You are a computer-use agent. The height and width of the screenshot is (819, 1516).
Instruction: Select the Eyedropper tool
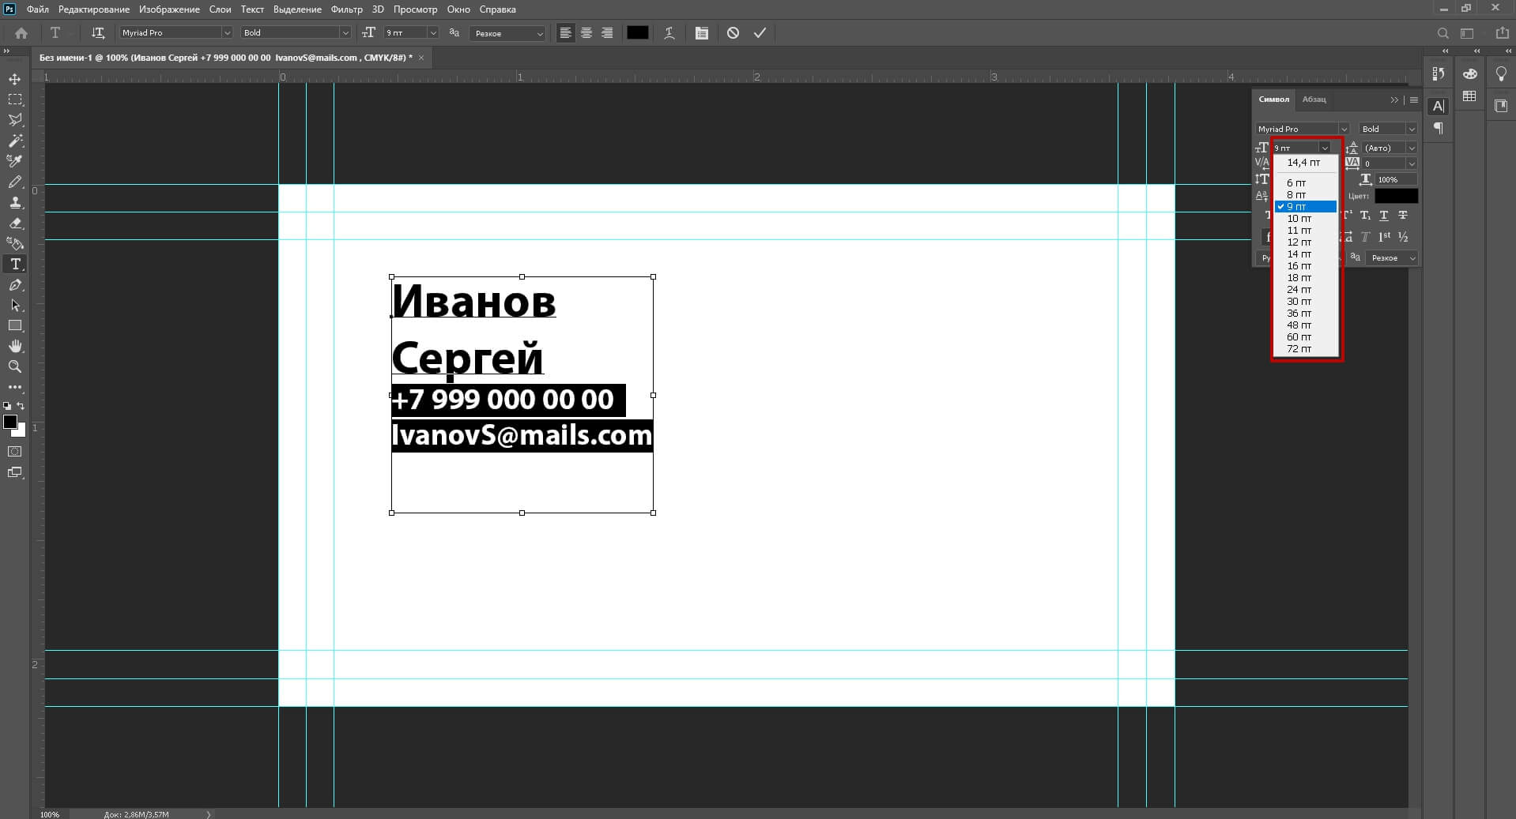(x=15, y=161)
